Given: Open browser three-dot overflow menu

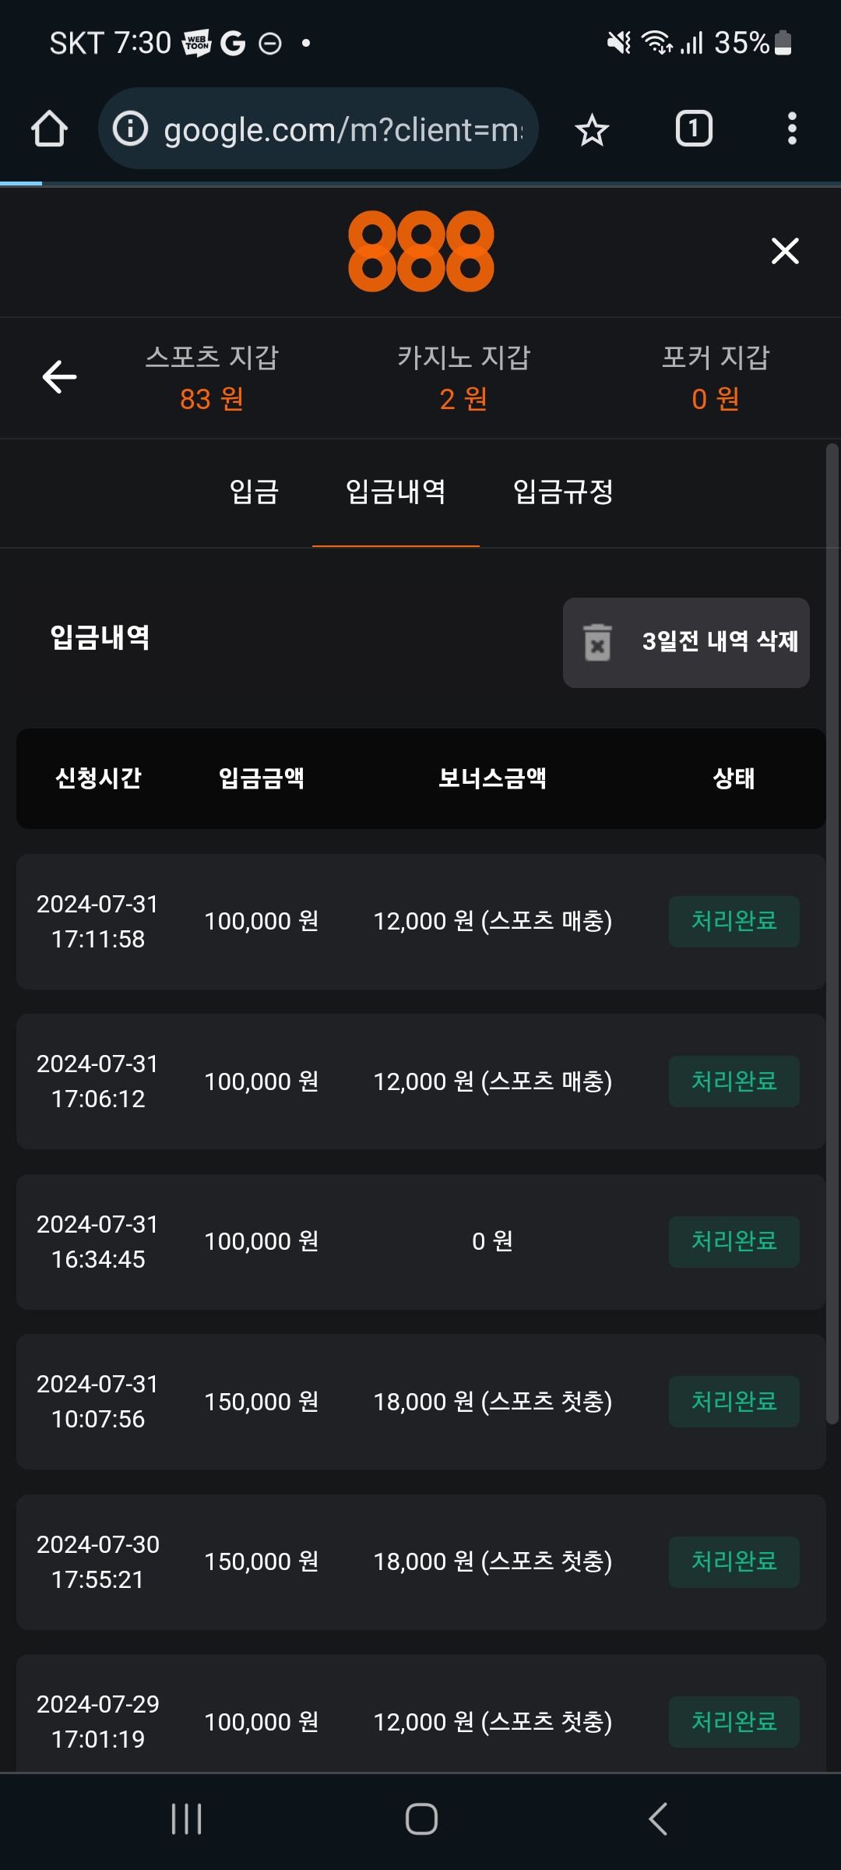Looking at the screenshot, I should (792, 129).
